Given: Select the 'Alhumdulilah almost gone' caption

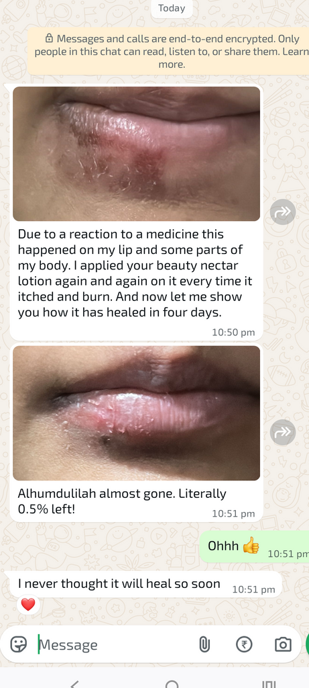Looking at the screenshot, I should [122, 501].
